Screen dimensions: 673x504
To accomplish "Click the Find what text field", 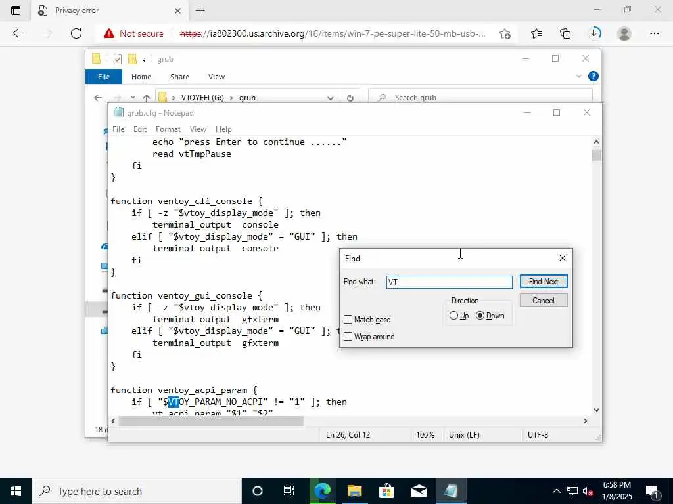I will coord(449,282).
